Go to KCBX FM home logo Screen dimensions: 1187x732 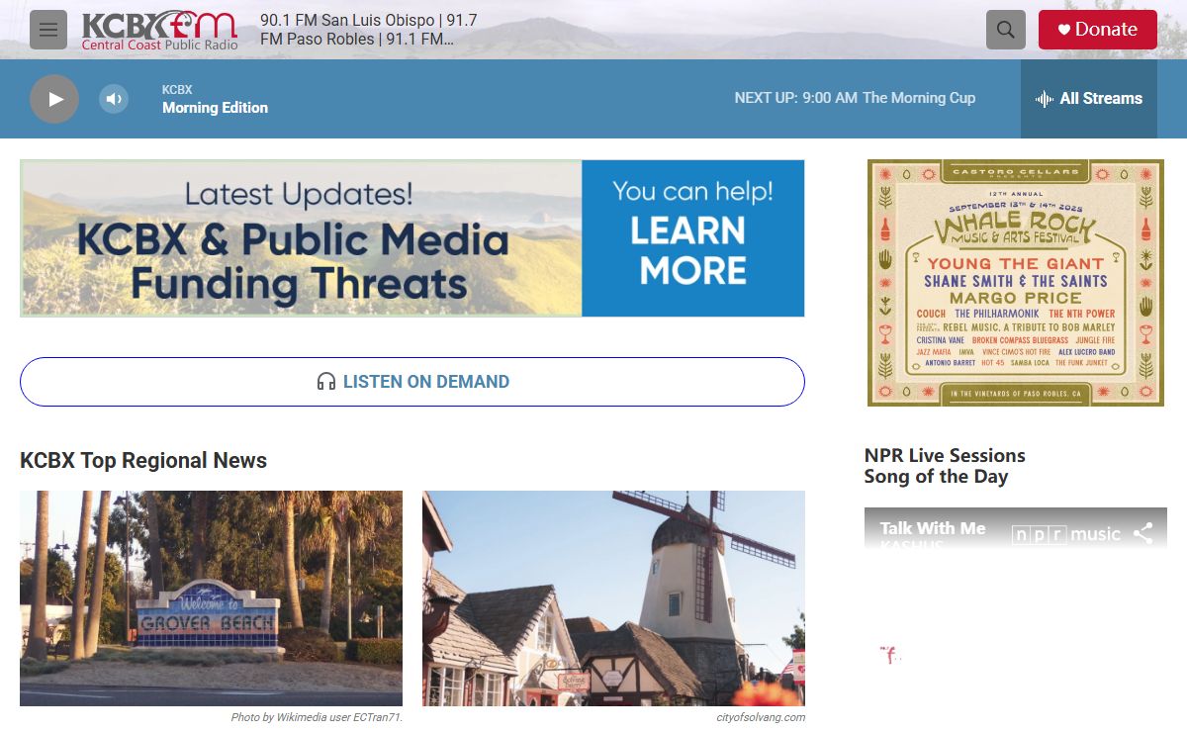(159, 30)
